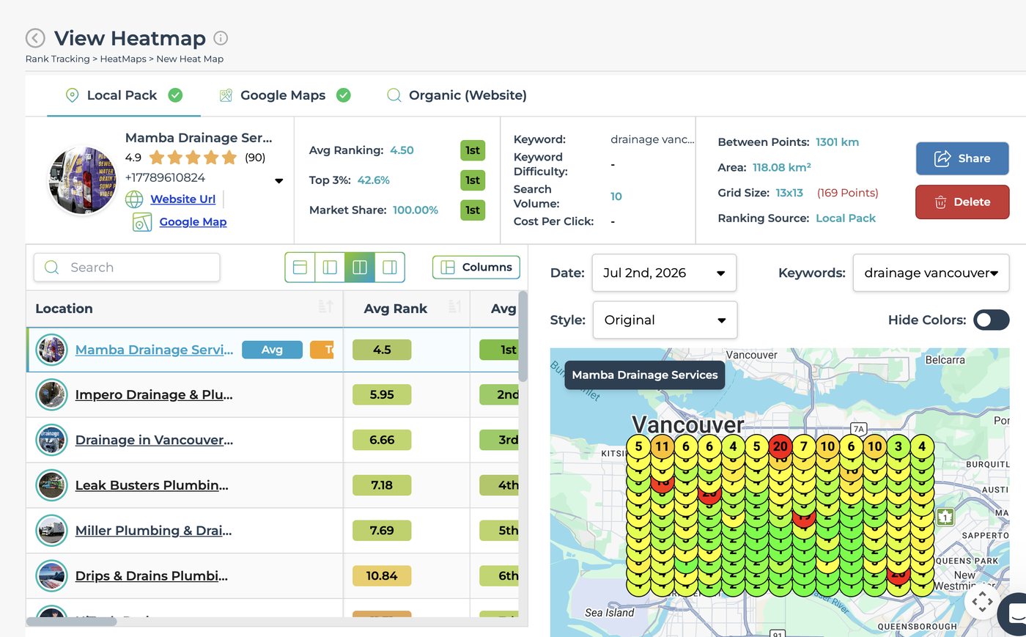Open the Keywords dropdown drainage vancouver

(x=931, y=273)
